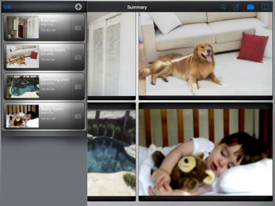
Task: Click the Kitchen list thumbnail image
Action: coord(22,27)
